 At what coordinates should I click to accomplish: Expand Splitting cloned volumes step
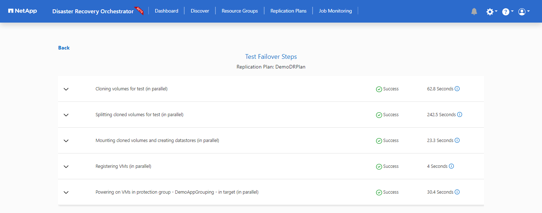pyautogui.click(x=66, y=115)
